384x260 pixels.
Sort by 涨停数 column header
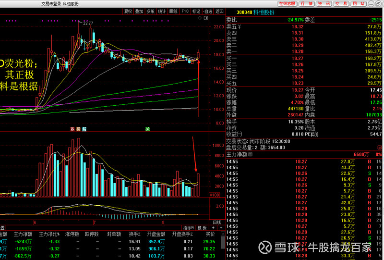click(x=72, y=234)
